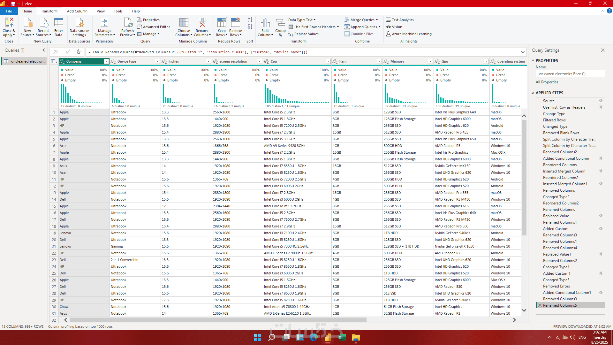Click the sort ascending icon
This screenshot has width=613, height=345.
coord(250,20)
